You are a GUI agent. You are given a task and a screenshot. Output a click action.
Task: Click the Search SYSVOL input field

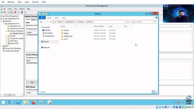tap(143, 22)
